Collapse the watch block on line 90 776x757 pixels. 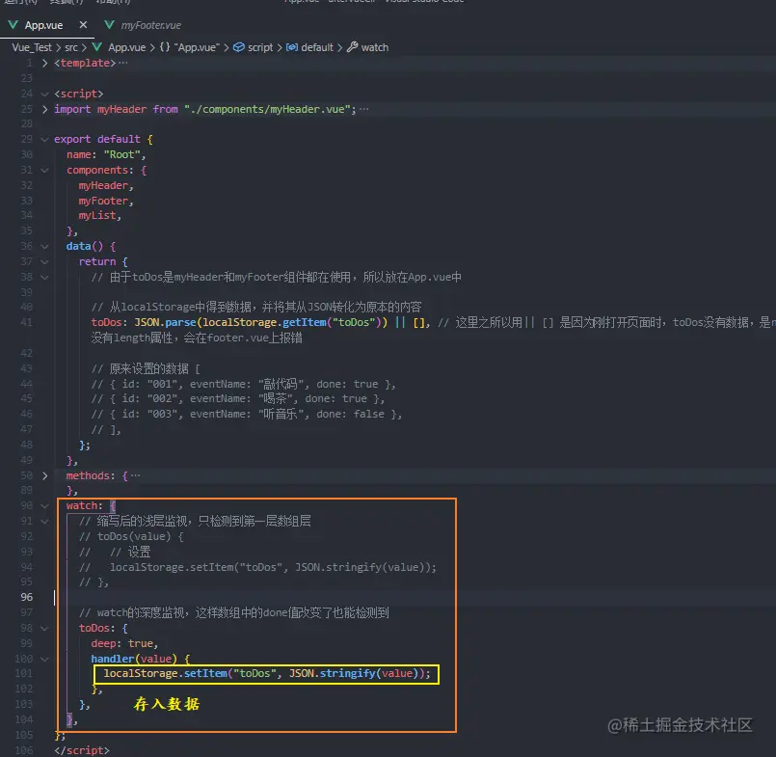pyautogui.click(x=44, y=505)
